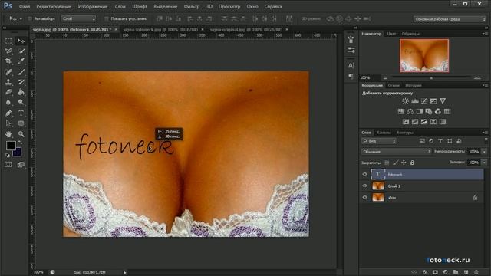This screenshot has width=491, height=276.
Task: Open the layer filter kind dropdown
Action: point(379,141)
